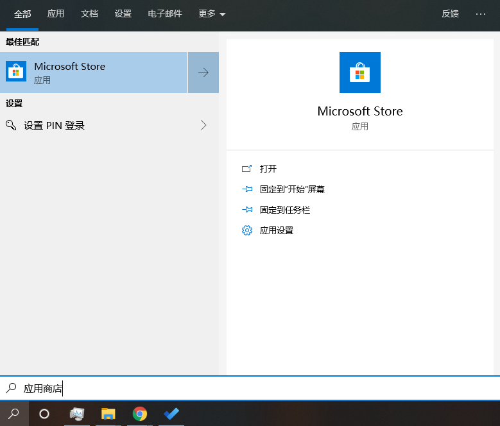The height and width of the screenshot is (426, 500).
Task: Select the 设置 PIN 登录 result
Action: [109, 125]
